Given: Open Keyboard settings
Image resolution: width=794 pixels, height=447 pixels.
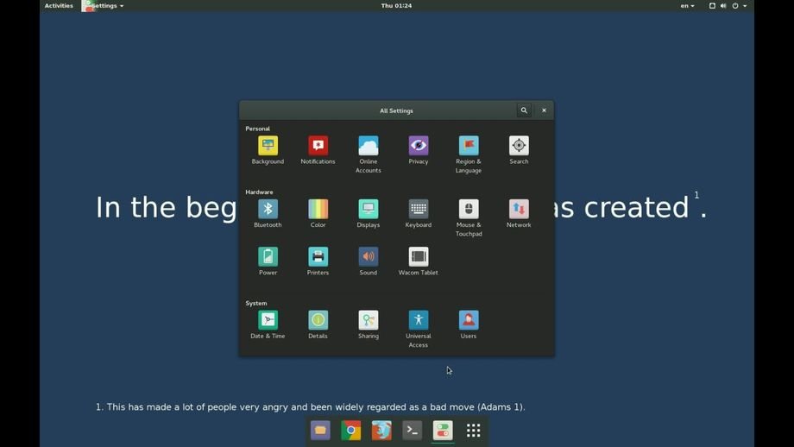Looking at the screenshot, I should point(419,210).
